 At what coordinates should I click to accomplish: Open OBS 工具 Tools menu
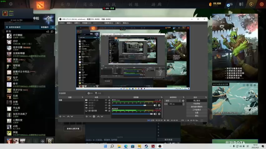pos(118,23)
